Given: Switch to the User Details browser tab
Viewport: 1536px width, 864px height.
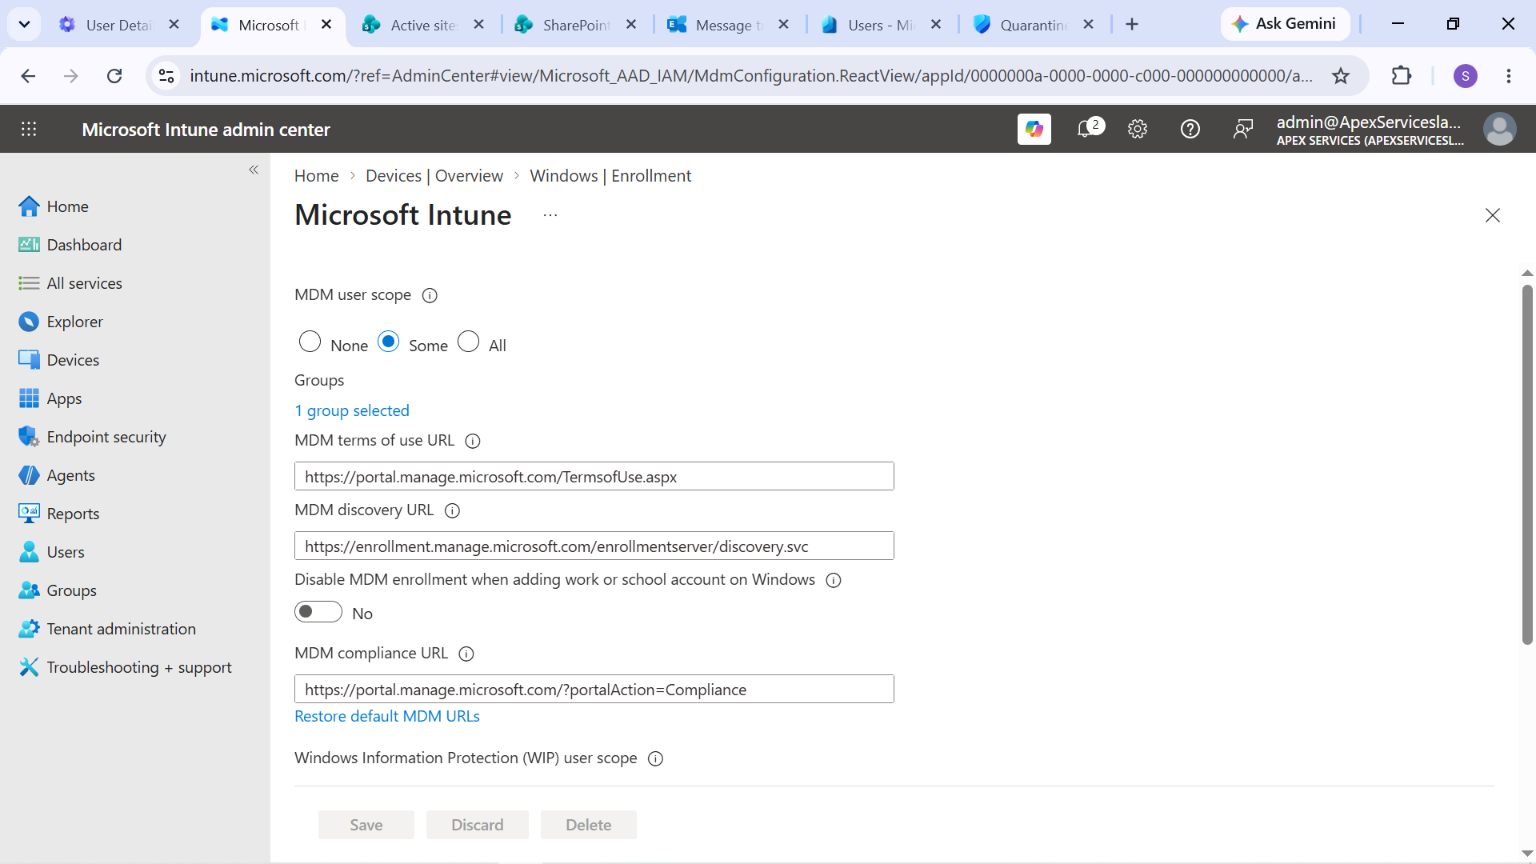Looking at the screenshot, I should click(120, 25).
